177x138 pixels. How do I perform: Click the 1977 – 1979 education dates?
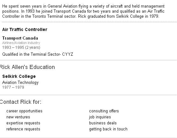(x=13, y=87)
